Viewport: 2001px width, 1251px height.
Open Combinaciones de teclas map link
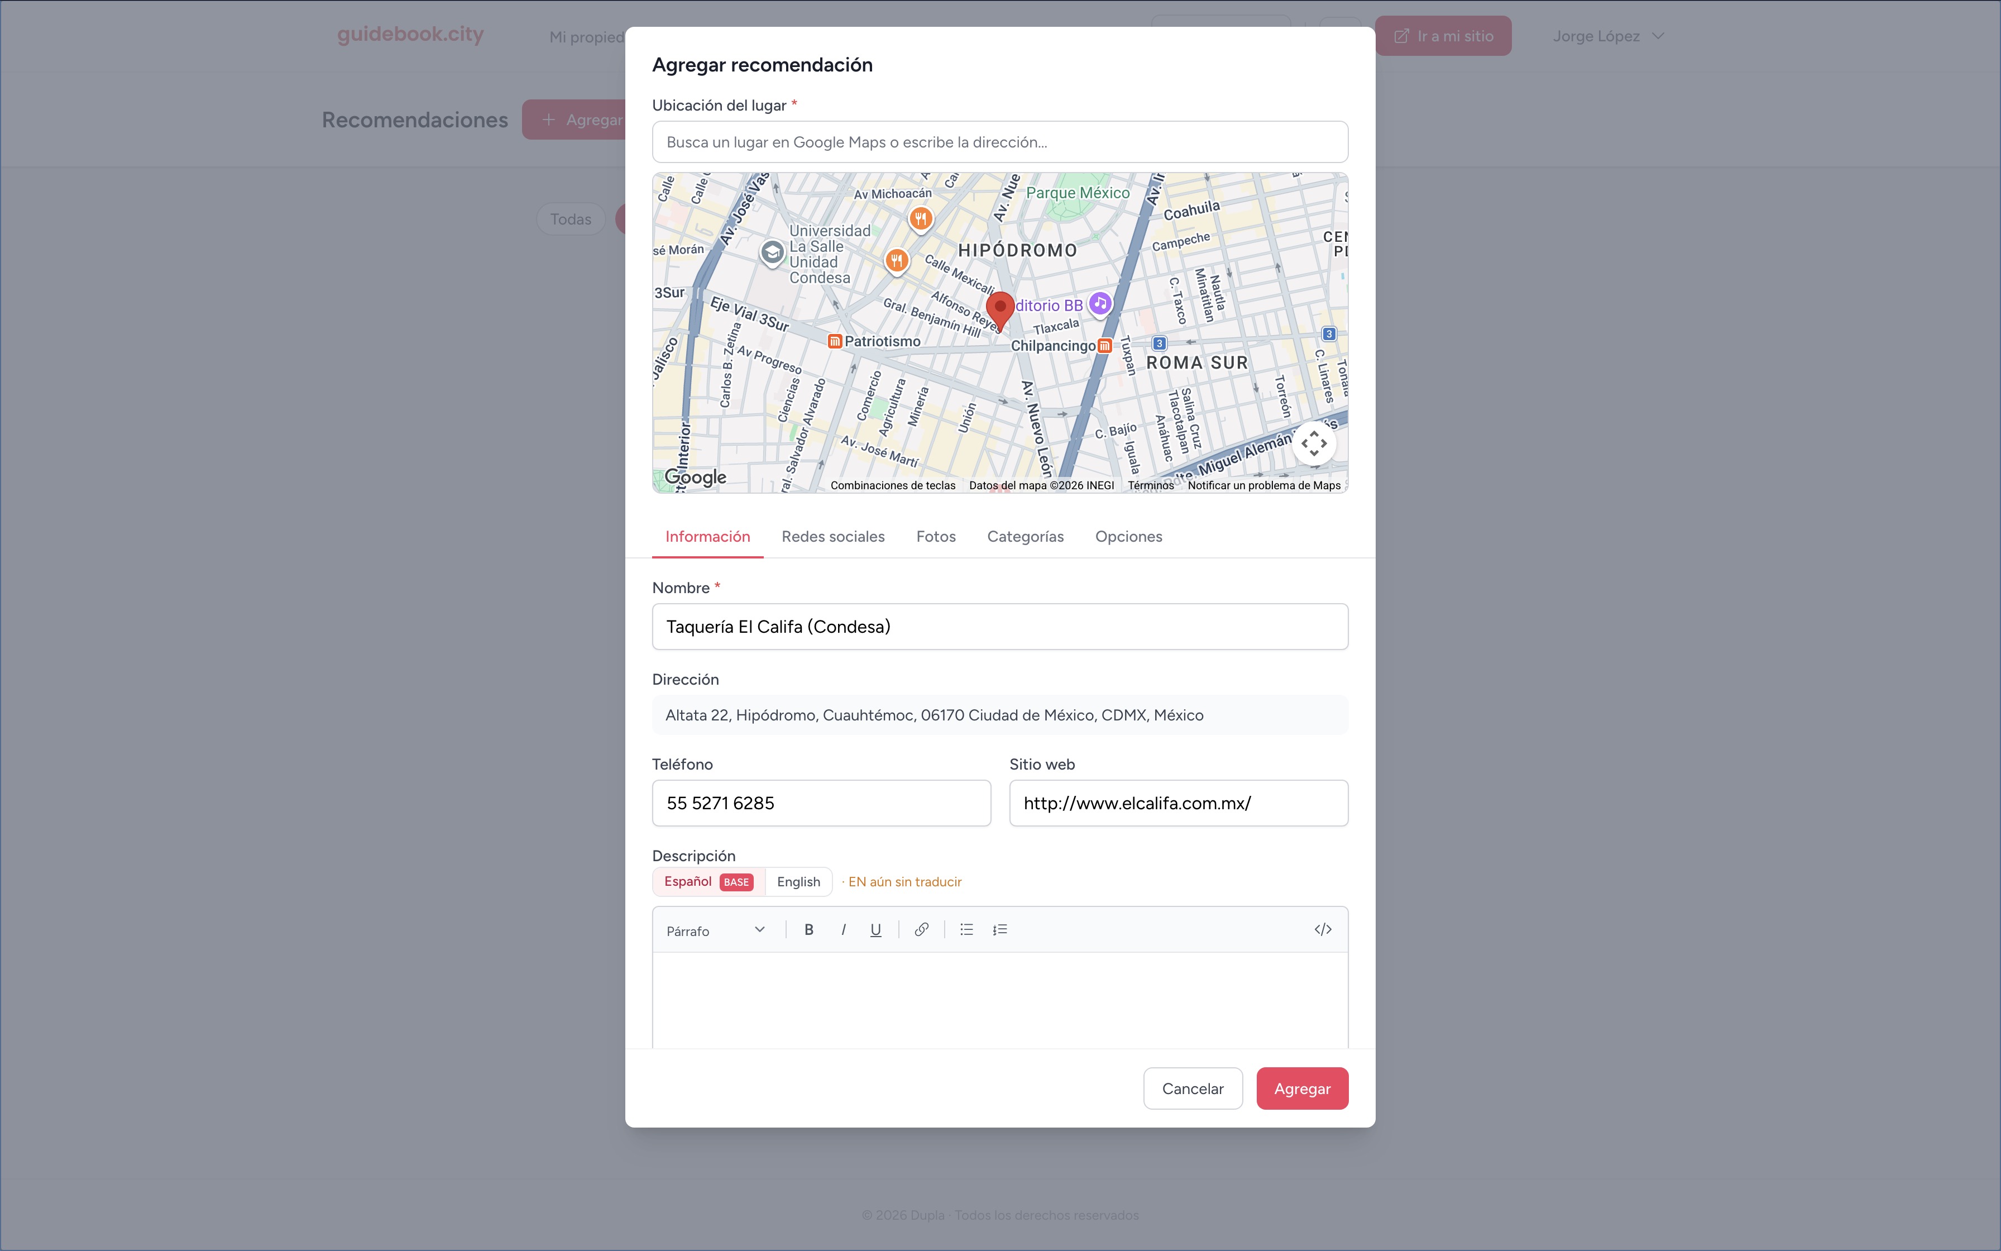[893, 486]
